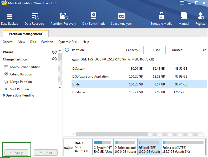
Task: Expand the Wizard section
Action: (x=54, y=52)
